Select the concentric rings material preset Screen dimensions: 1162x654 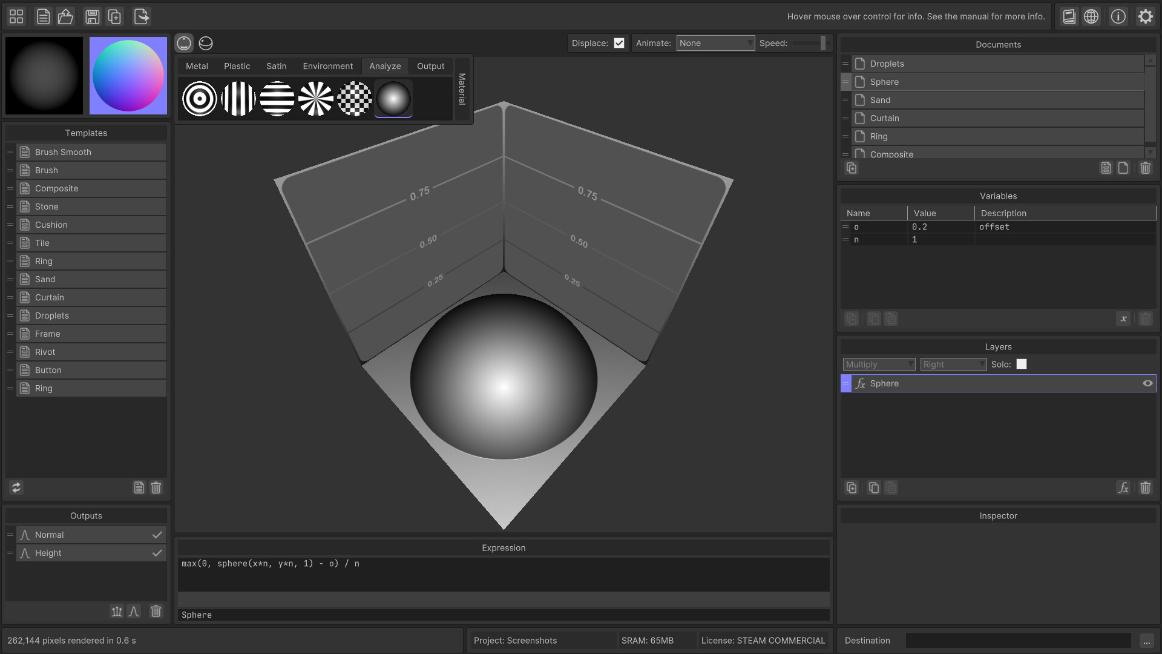pyautogui.click(x=199, y=98)
